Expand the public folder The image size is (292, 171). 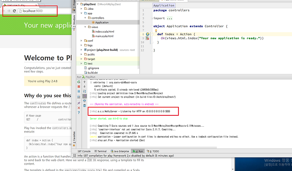coord(82,54)
